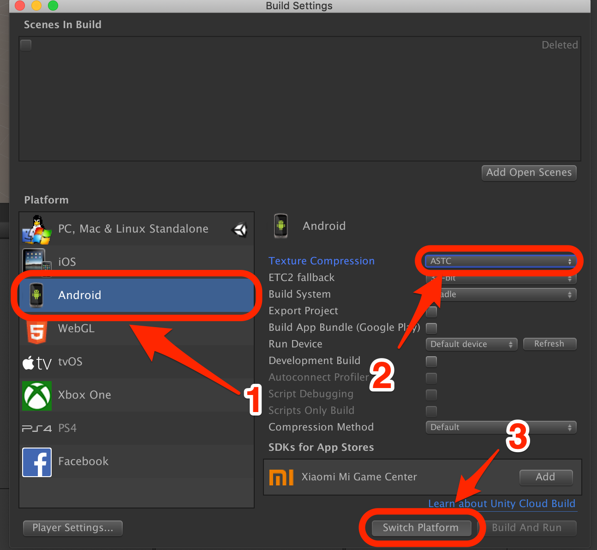This screenshot has width=597, height=550.
Task: Click the Switch Platform button
Action: tap(420, 528)
